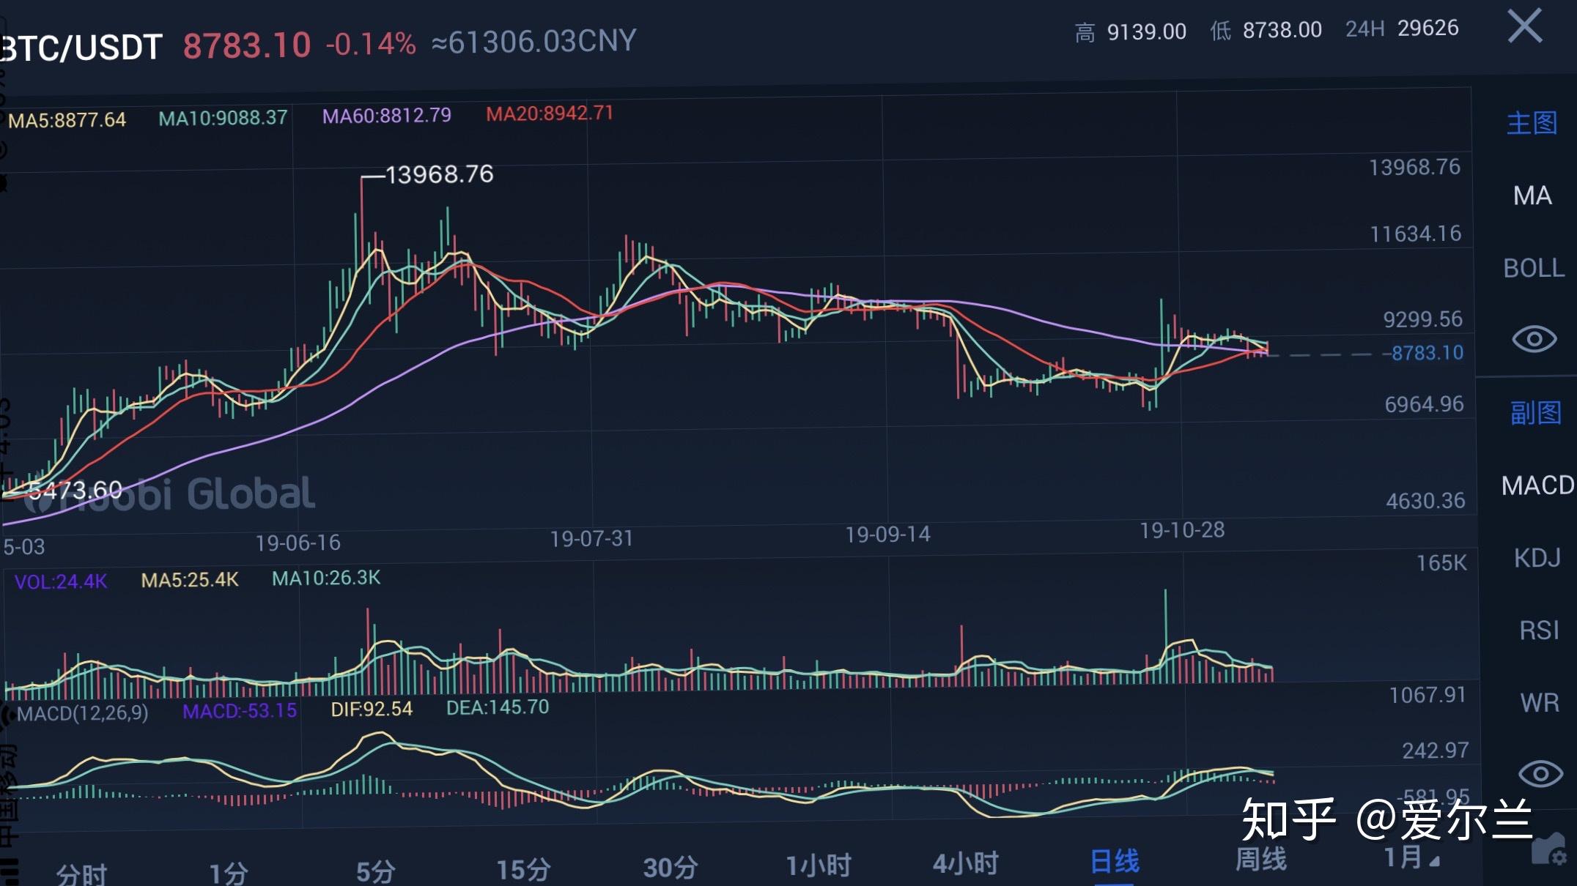Switch to 5分 interval tab

(376, 871)
